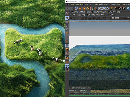Open main menu 模式
Screen dimensions: 130x97
82,4
